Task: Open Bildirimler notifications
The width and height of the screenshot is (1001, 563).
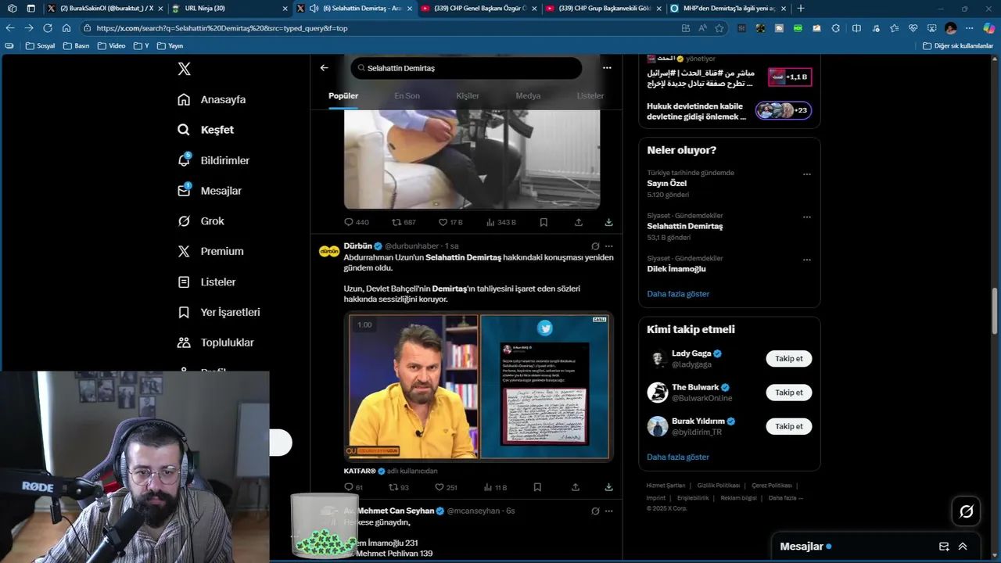Action: click(213, 160)
